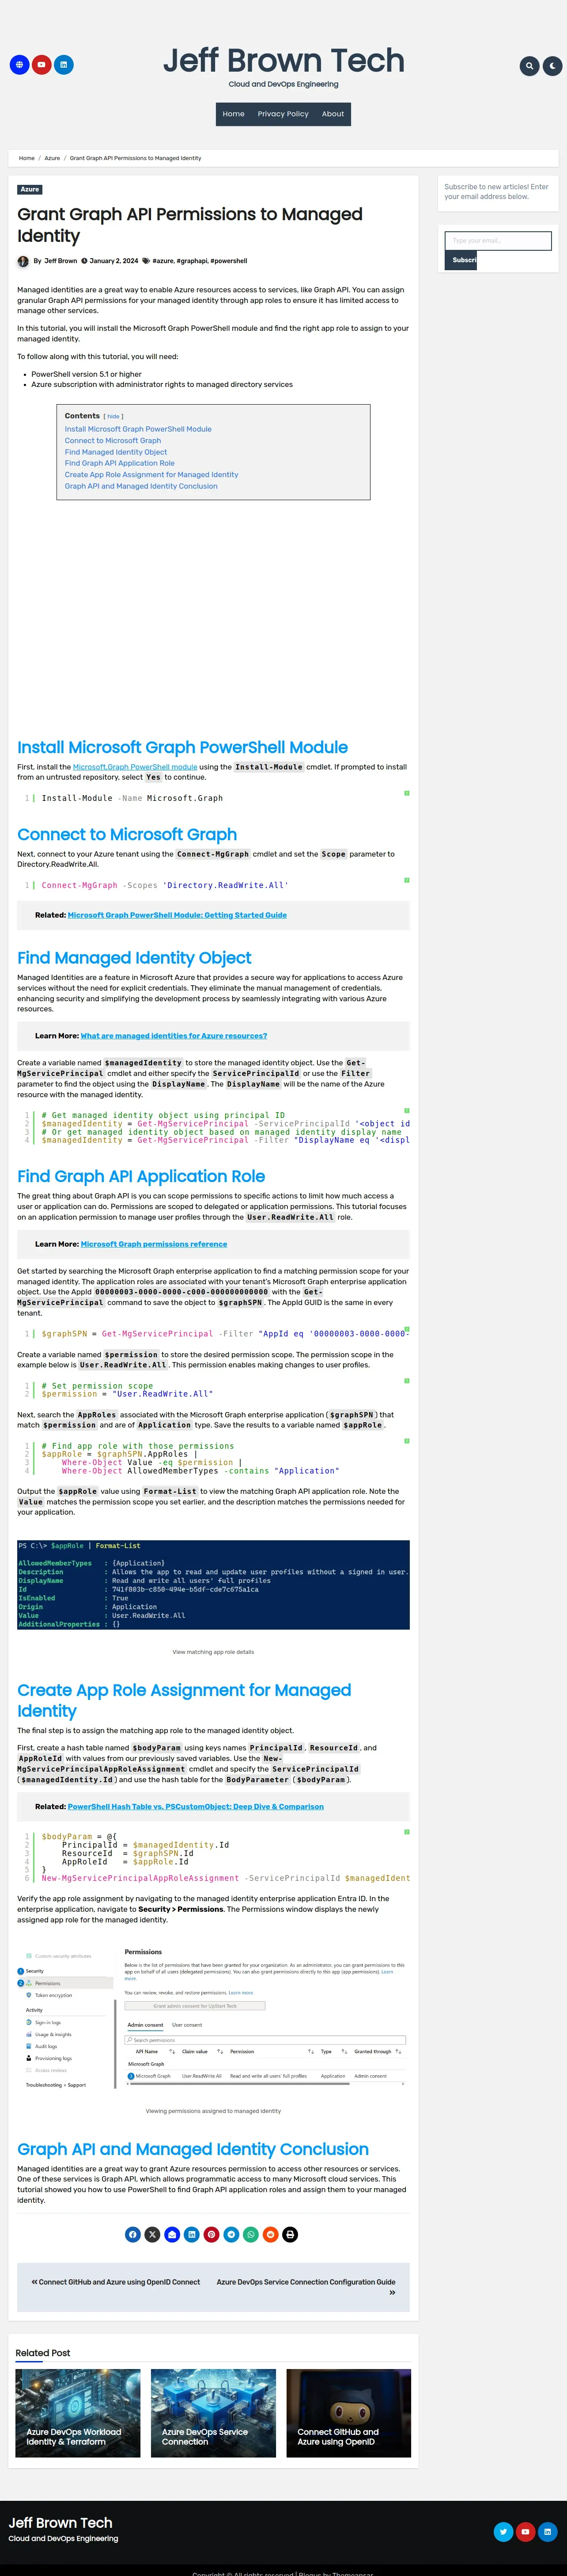
Task: Open What are managed identities link
Action: coord(174,1036)
